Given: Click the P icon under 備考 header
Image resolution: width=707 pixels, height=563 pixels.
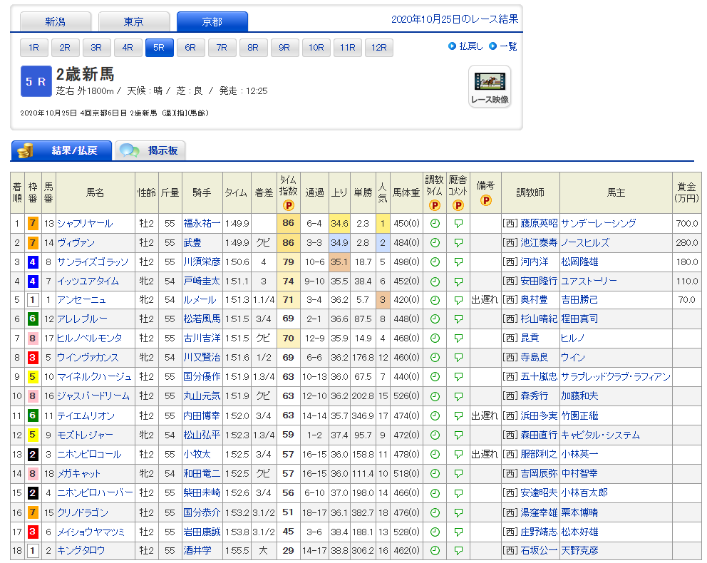Looking at the screenshot, I should 485,200.
